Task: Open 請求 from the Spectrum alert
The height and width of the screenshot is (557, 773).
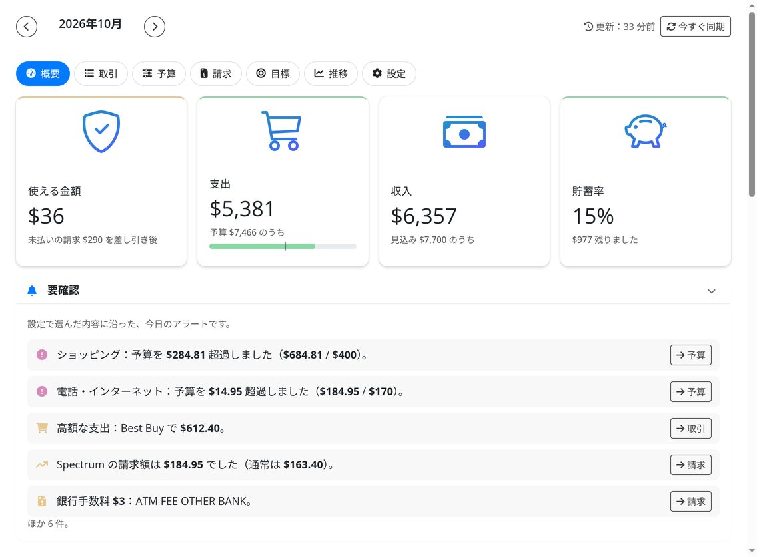Action: pyautogui.click(x=690, y=465)
